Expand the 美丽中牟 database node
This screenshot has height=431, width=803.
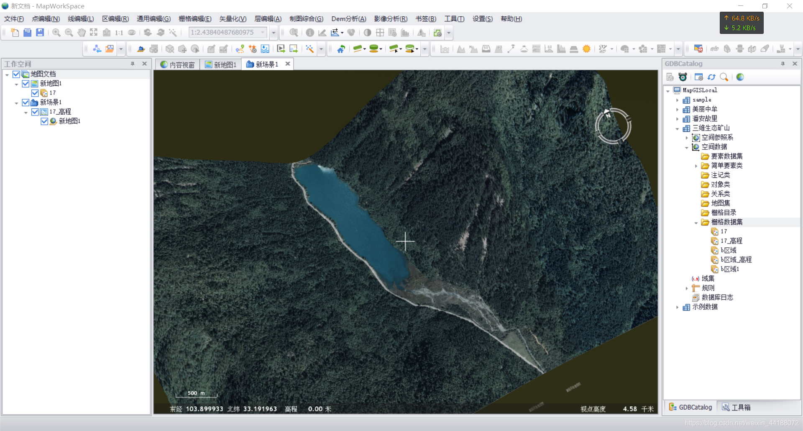point(677,110)
